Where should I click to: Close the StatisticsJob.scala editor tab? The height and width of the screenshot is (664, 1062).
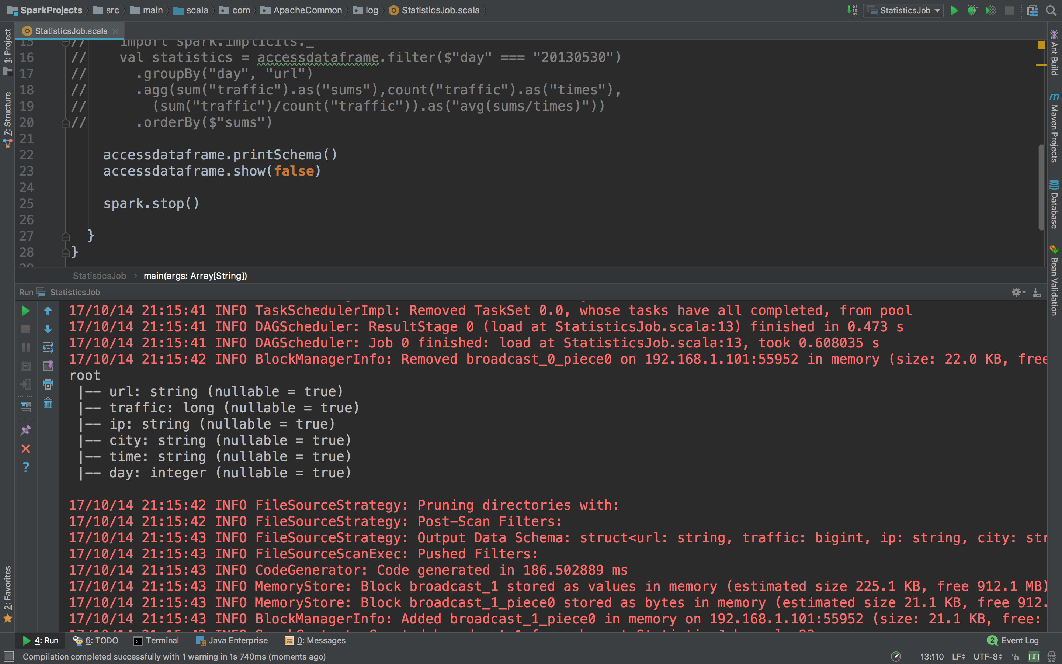115,31
